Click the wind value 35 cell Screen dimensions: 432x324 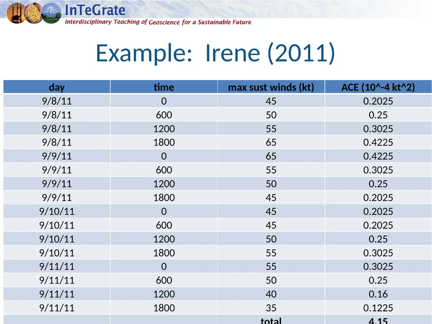[271, 308]
